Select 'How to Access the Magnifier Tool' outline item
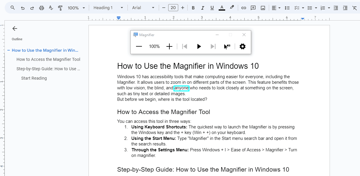The width and height of the screenshot is (360, 176). pyautogui.click(x=48, y=59)
